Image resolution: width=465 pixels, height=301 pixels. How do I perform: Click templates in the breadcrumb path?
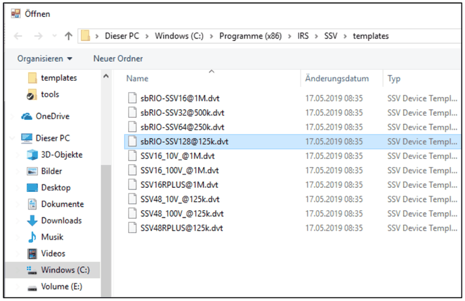point(371,36)
